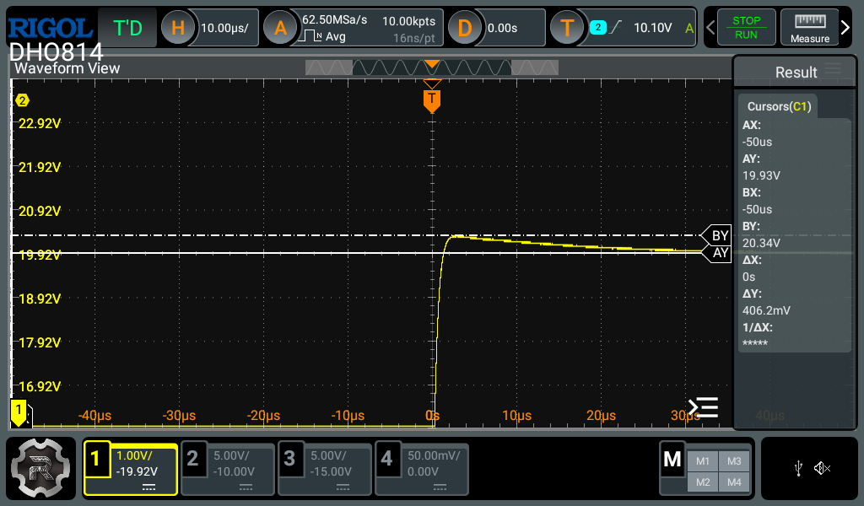Open the M math menu

[672, 460]
